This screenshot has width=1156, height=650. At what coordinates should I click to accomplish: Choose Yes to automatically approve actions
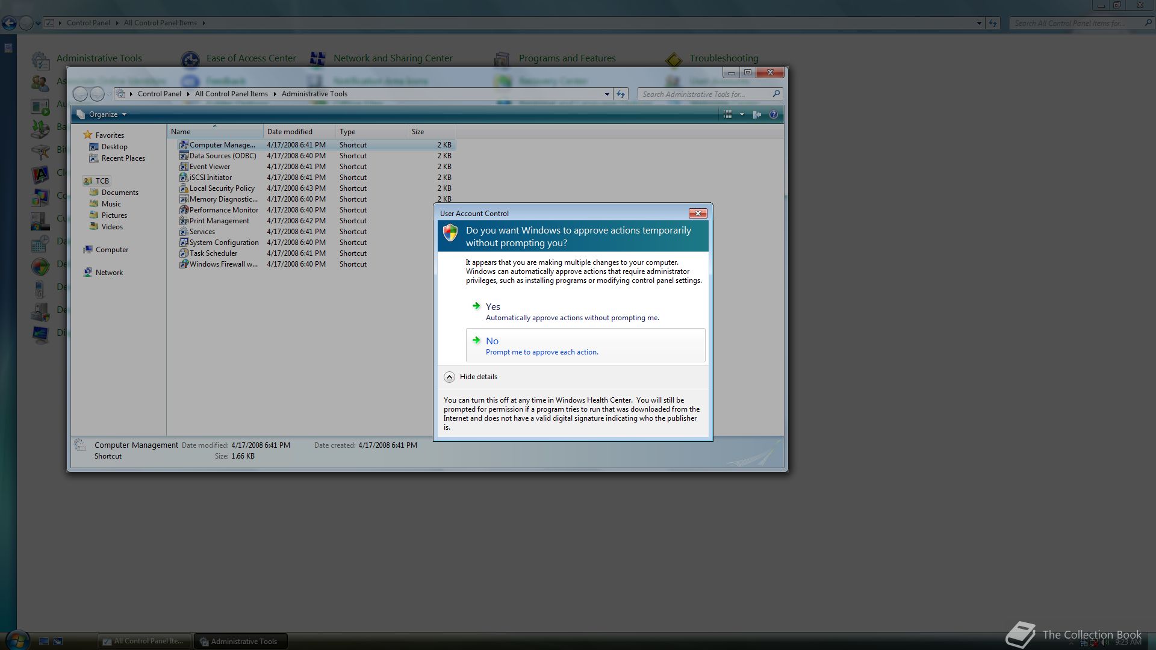[x=585, y=311]
